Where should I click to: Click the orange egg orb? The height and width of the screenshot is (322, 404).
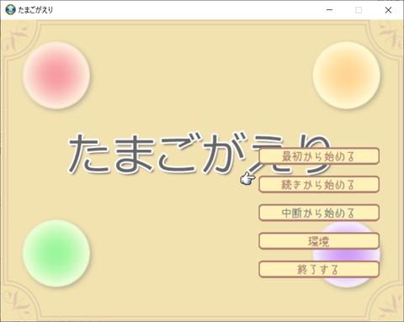point(347,76)
